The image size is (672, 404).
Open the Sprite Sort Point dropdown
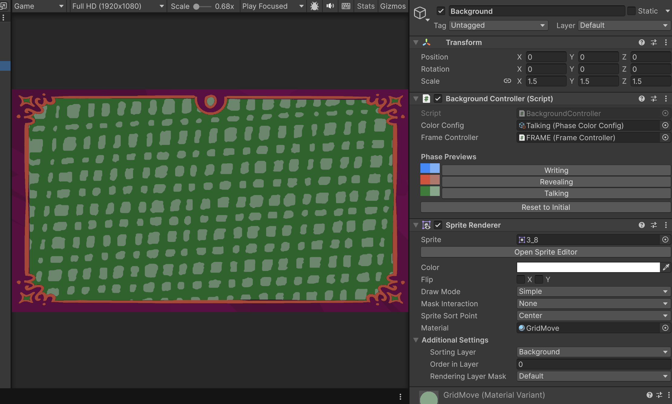pyautogui.click(x=593, y=316)
